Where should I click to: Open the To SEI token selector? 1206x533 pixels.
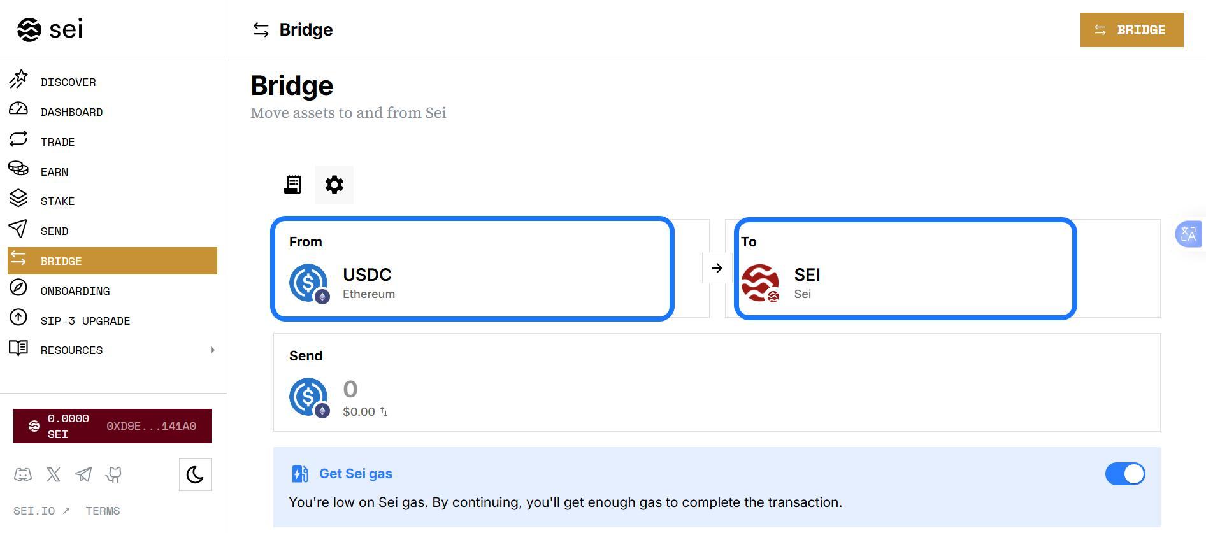[x=905, y=268]
